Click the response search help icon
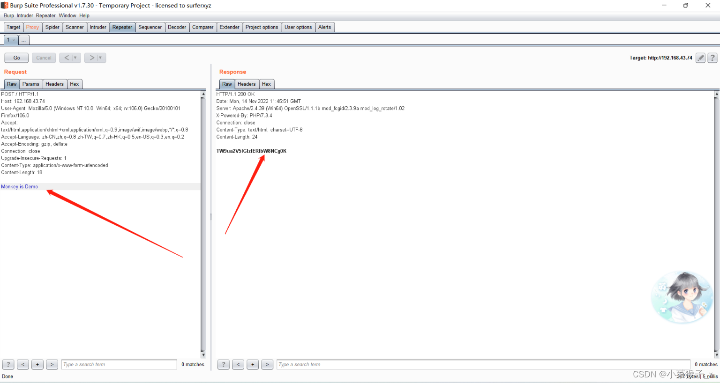 coord(224,364)
